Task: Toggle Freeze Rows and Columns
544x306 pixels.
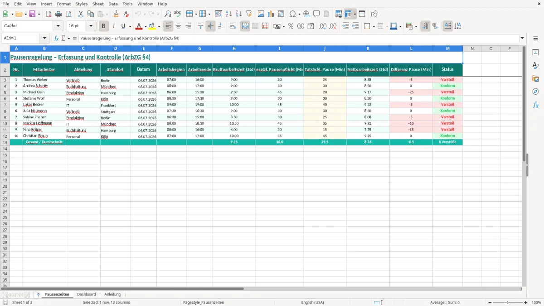Action: click(x=348, y=14)
